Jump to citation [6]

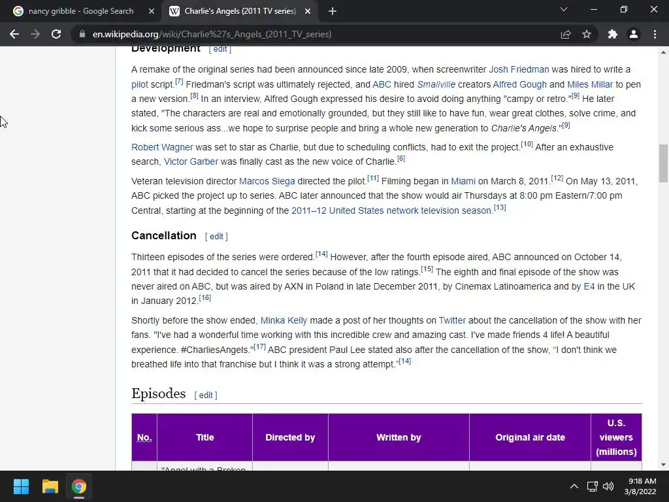(x=401, y=158)
